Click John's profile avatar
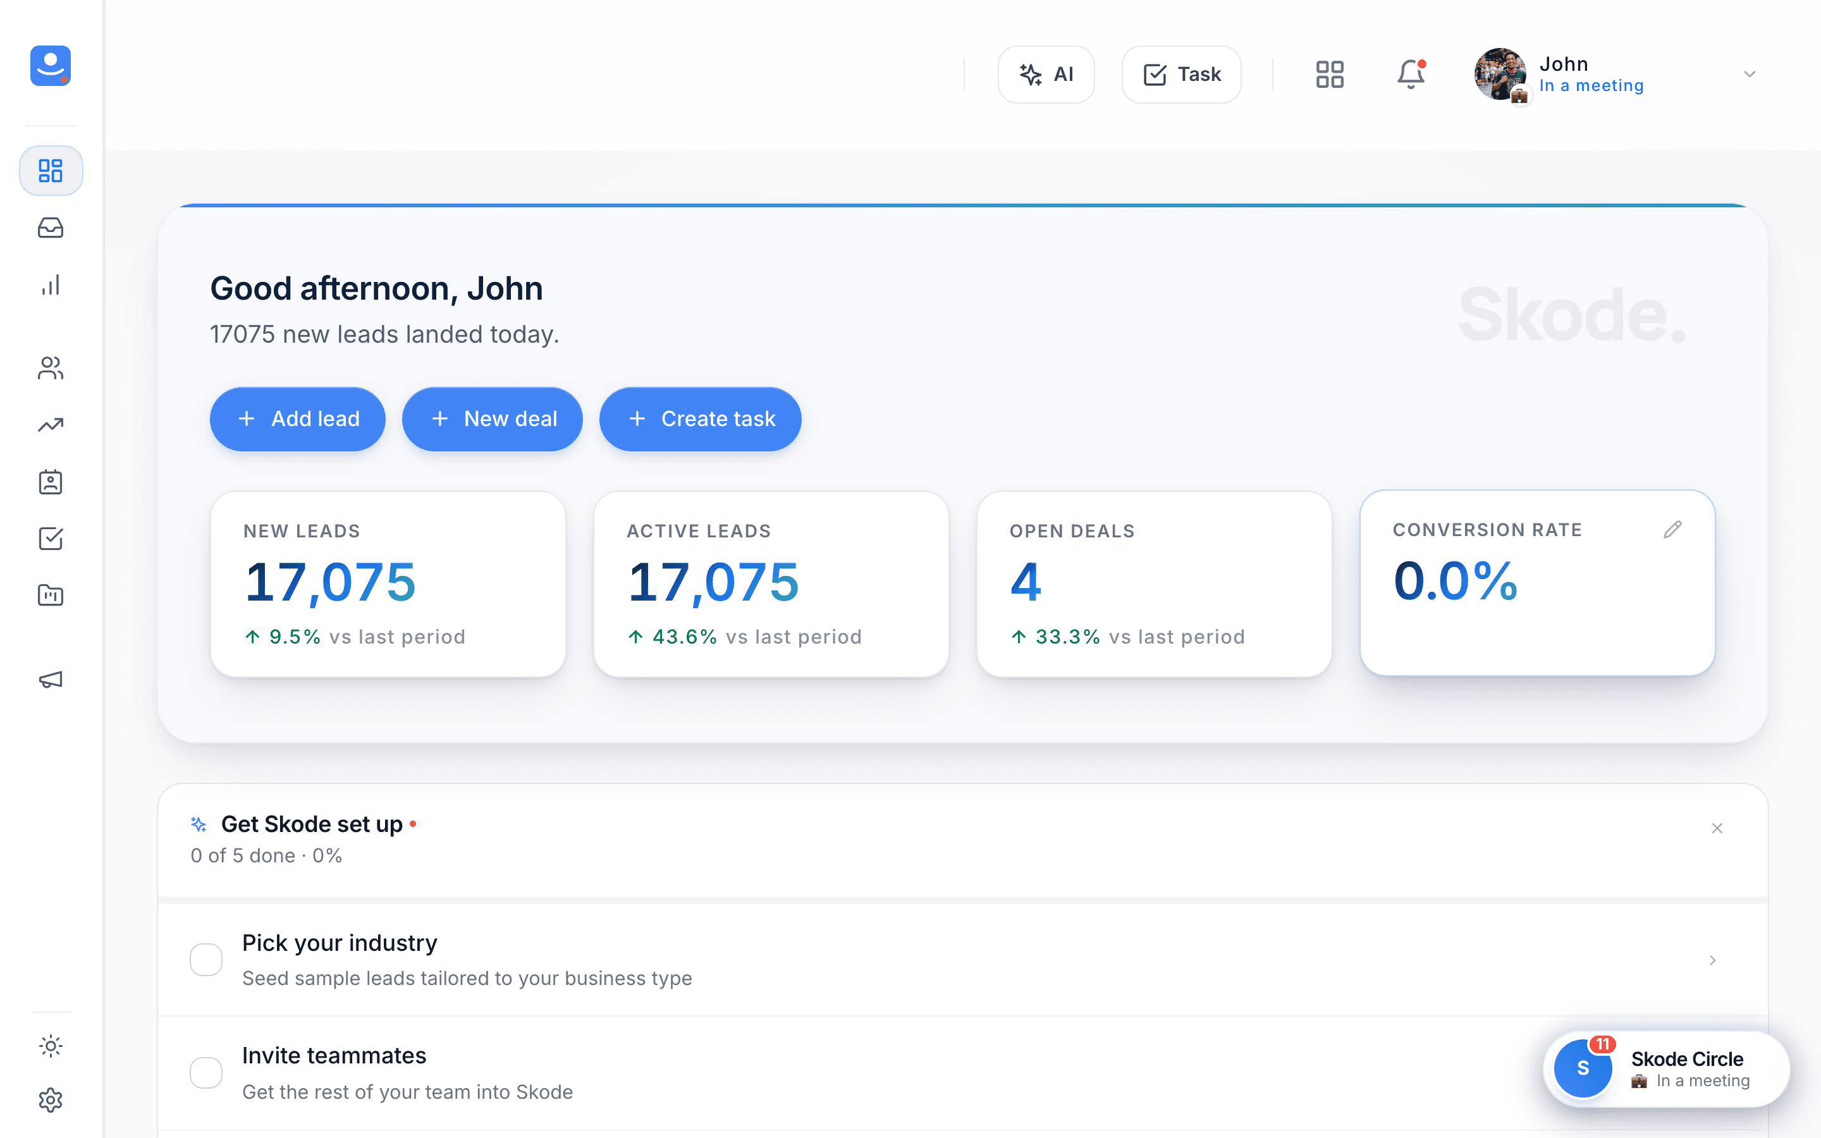This screenshot has width=1821, height=1138. click(x=1500, y=75)
